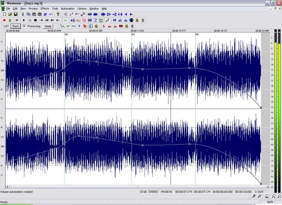Delete automation with the red X icon

point(85,26)
